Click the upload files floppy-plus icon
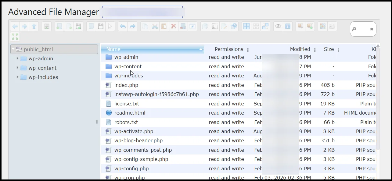392x181 pixels. click(x=78, y=27)
